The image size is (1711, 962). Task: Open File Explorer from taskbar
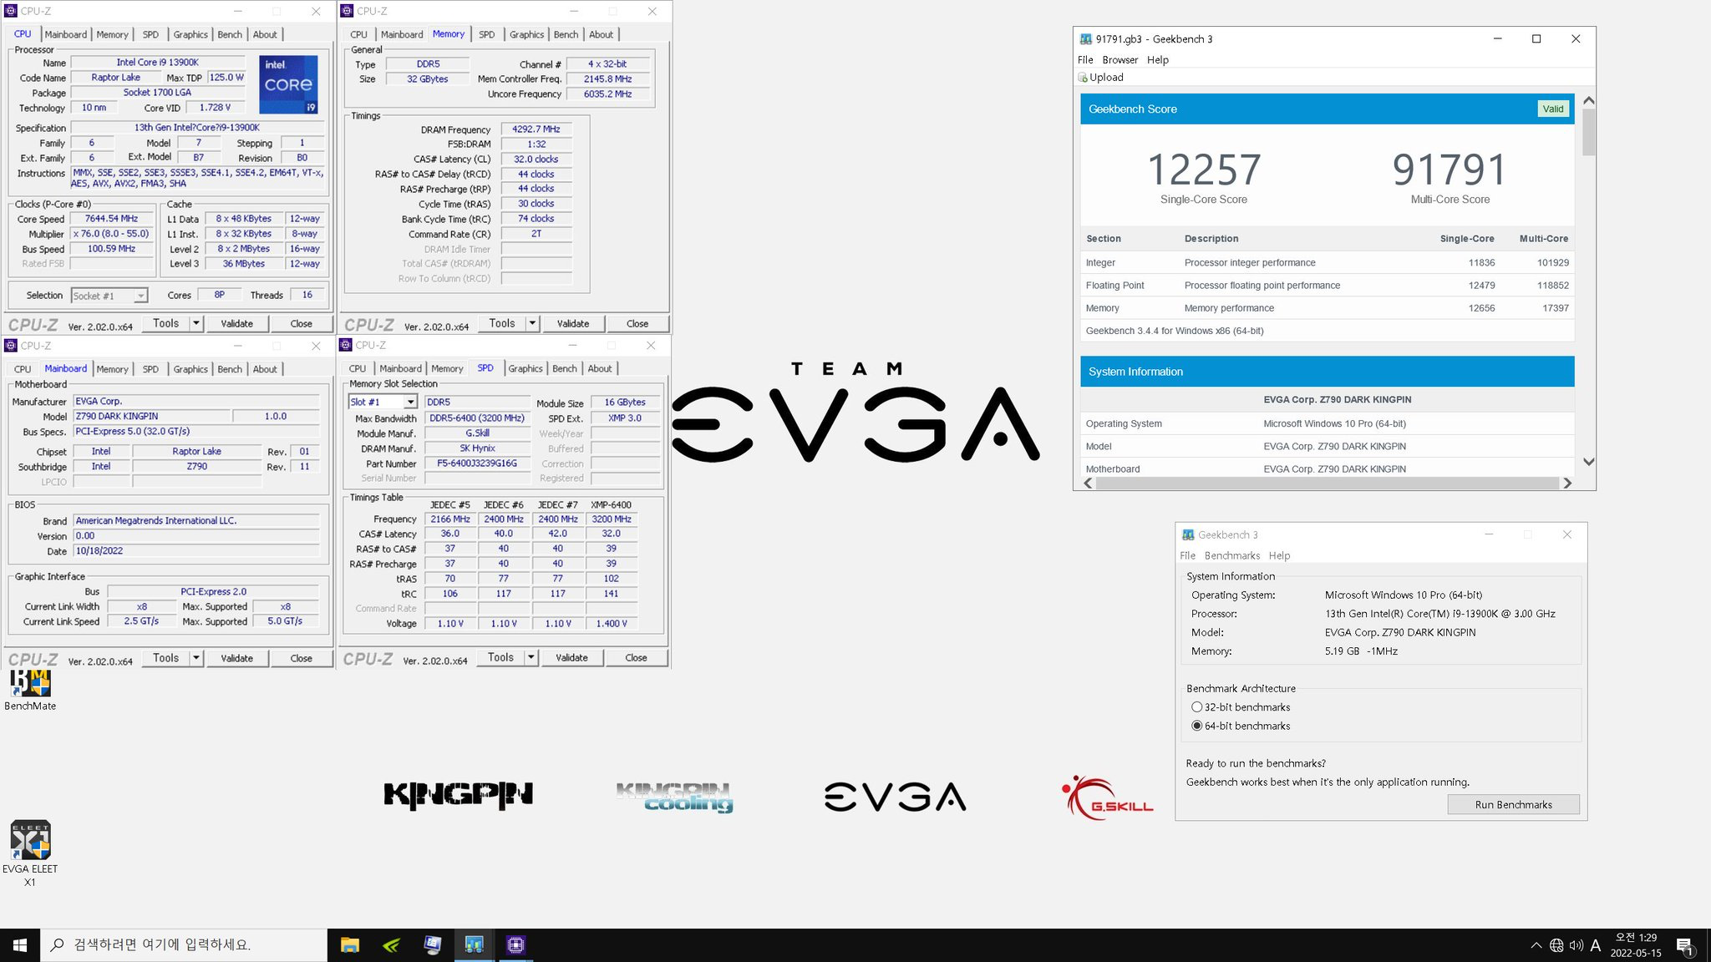point(350,945)
